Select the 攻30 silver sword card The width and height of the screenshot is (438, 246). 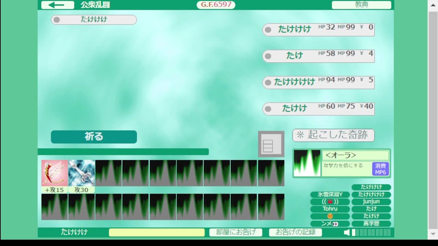[x=82, y=173]
